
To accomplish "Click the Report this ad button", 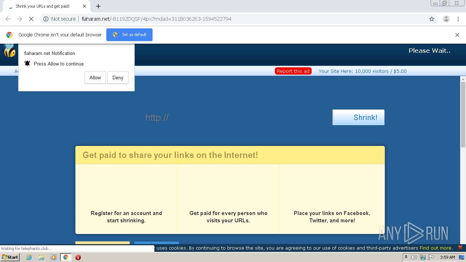I will click(x=293, y=71).
